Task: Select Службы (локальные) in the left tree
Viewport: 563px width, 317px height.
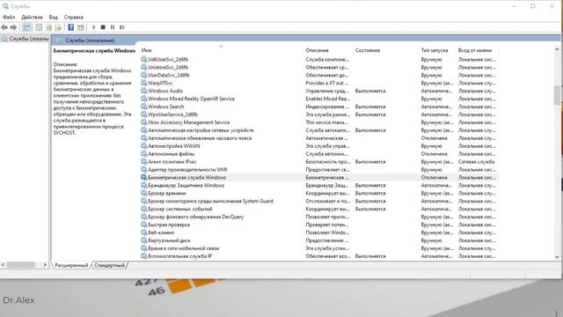Action: [28, 39]
